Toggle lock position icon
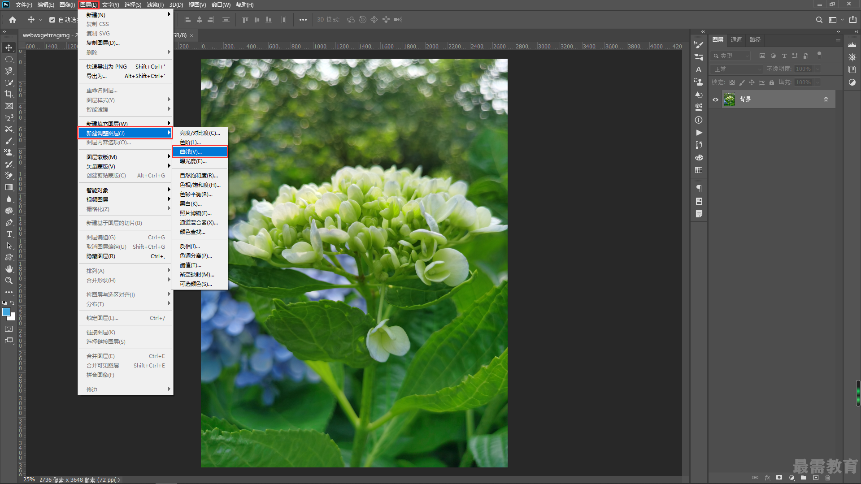Image resolution: width=861 pixels, height=484 pixels. tap(752, 82)
